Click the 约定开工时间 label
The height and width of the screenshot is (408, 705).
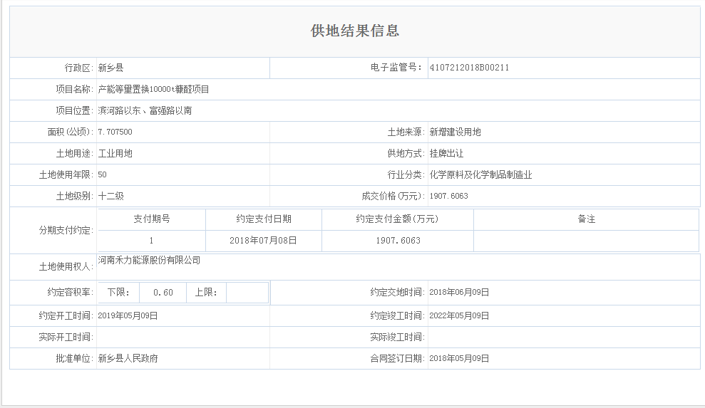(66, 315)
